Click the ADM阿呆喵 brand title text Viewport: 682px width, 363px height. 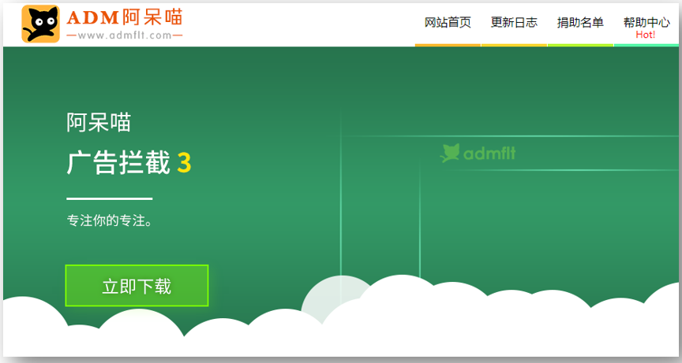point(125,17)
